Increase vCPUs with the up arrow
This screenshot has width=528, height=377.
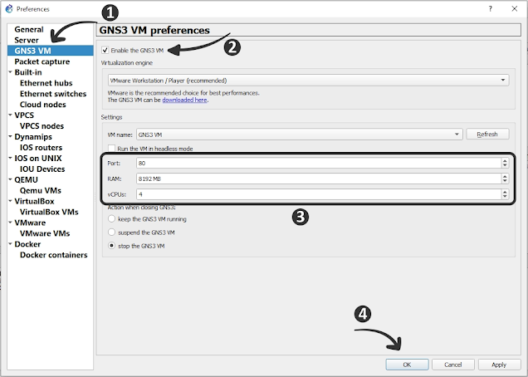coord(505,191)
